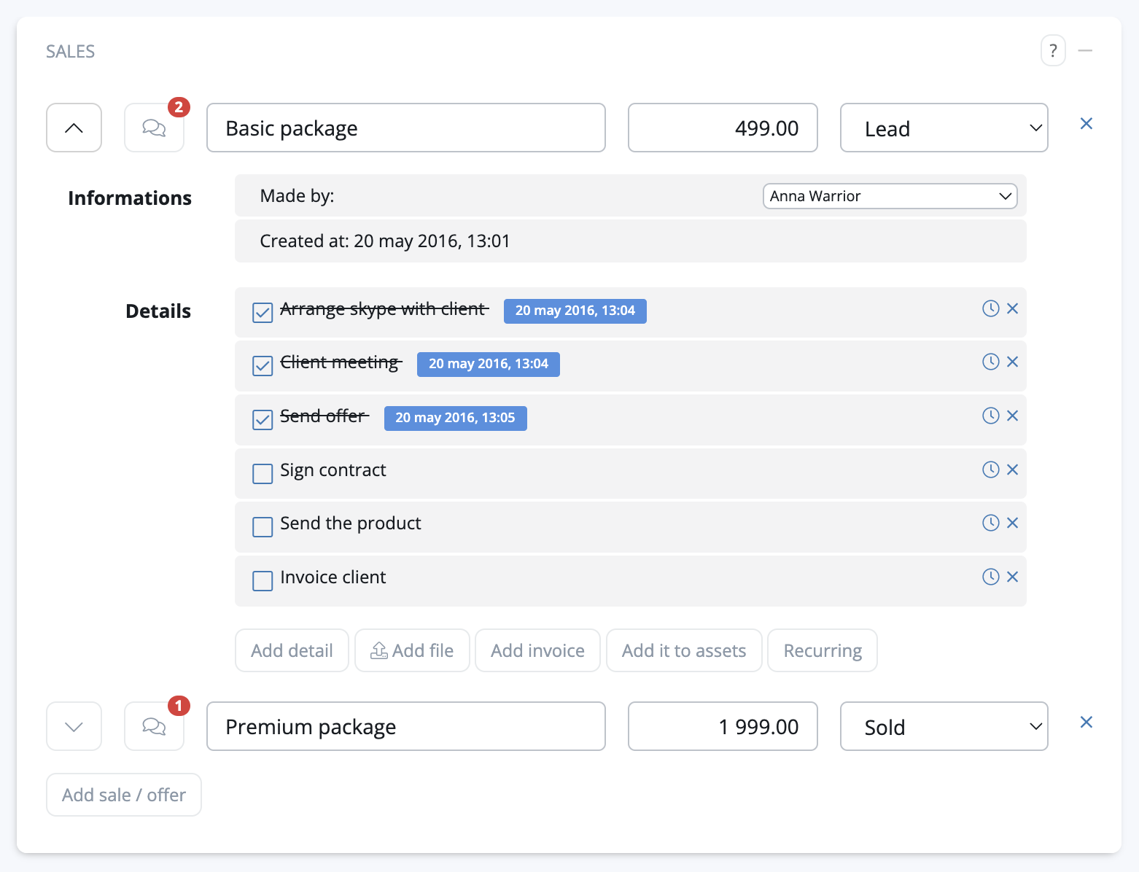Change the Made by Anna Warrior dropdown
1139x872 pixels.
point(890,196)
